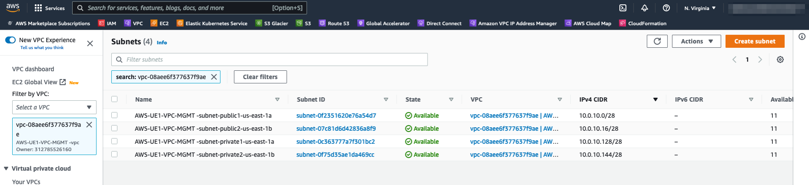The image size is (809, 185).
Task: Check the subnet-private2-us-east-1b row
Action: pyautogui.click(x=114, y=154)
